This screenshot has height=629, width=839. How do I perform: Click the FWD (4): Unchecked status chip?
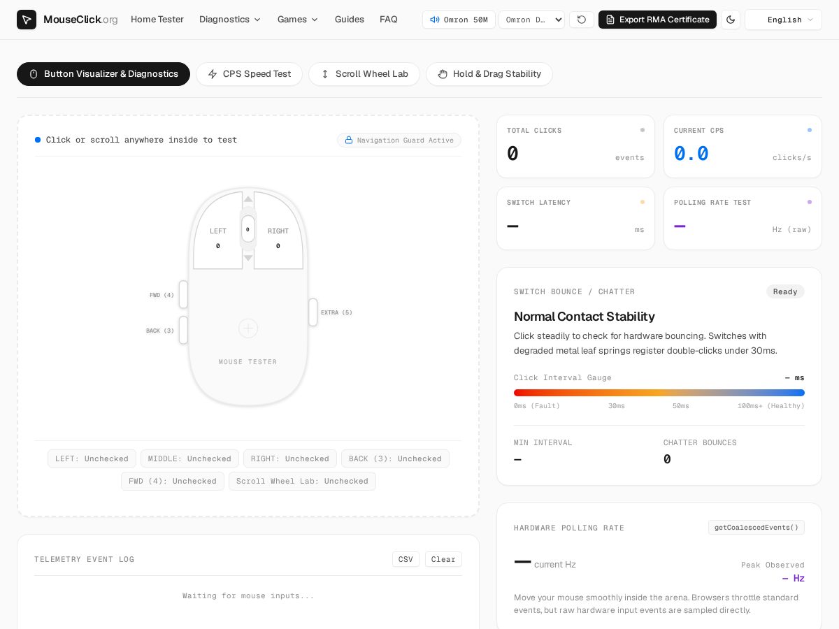pyautogui.click(x=173, y=481)
